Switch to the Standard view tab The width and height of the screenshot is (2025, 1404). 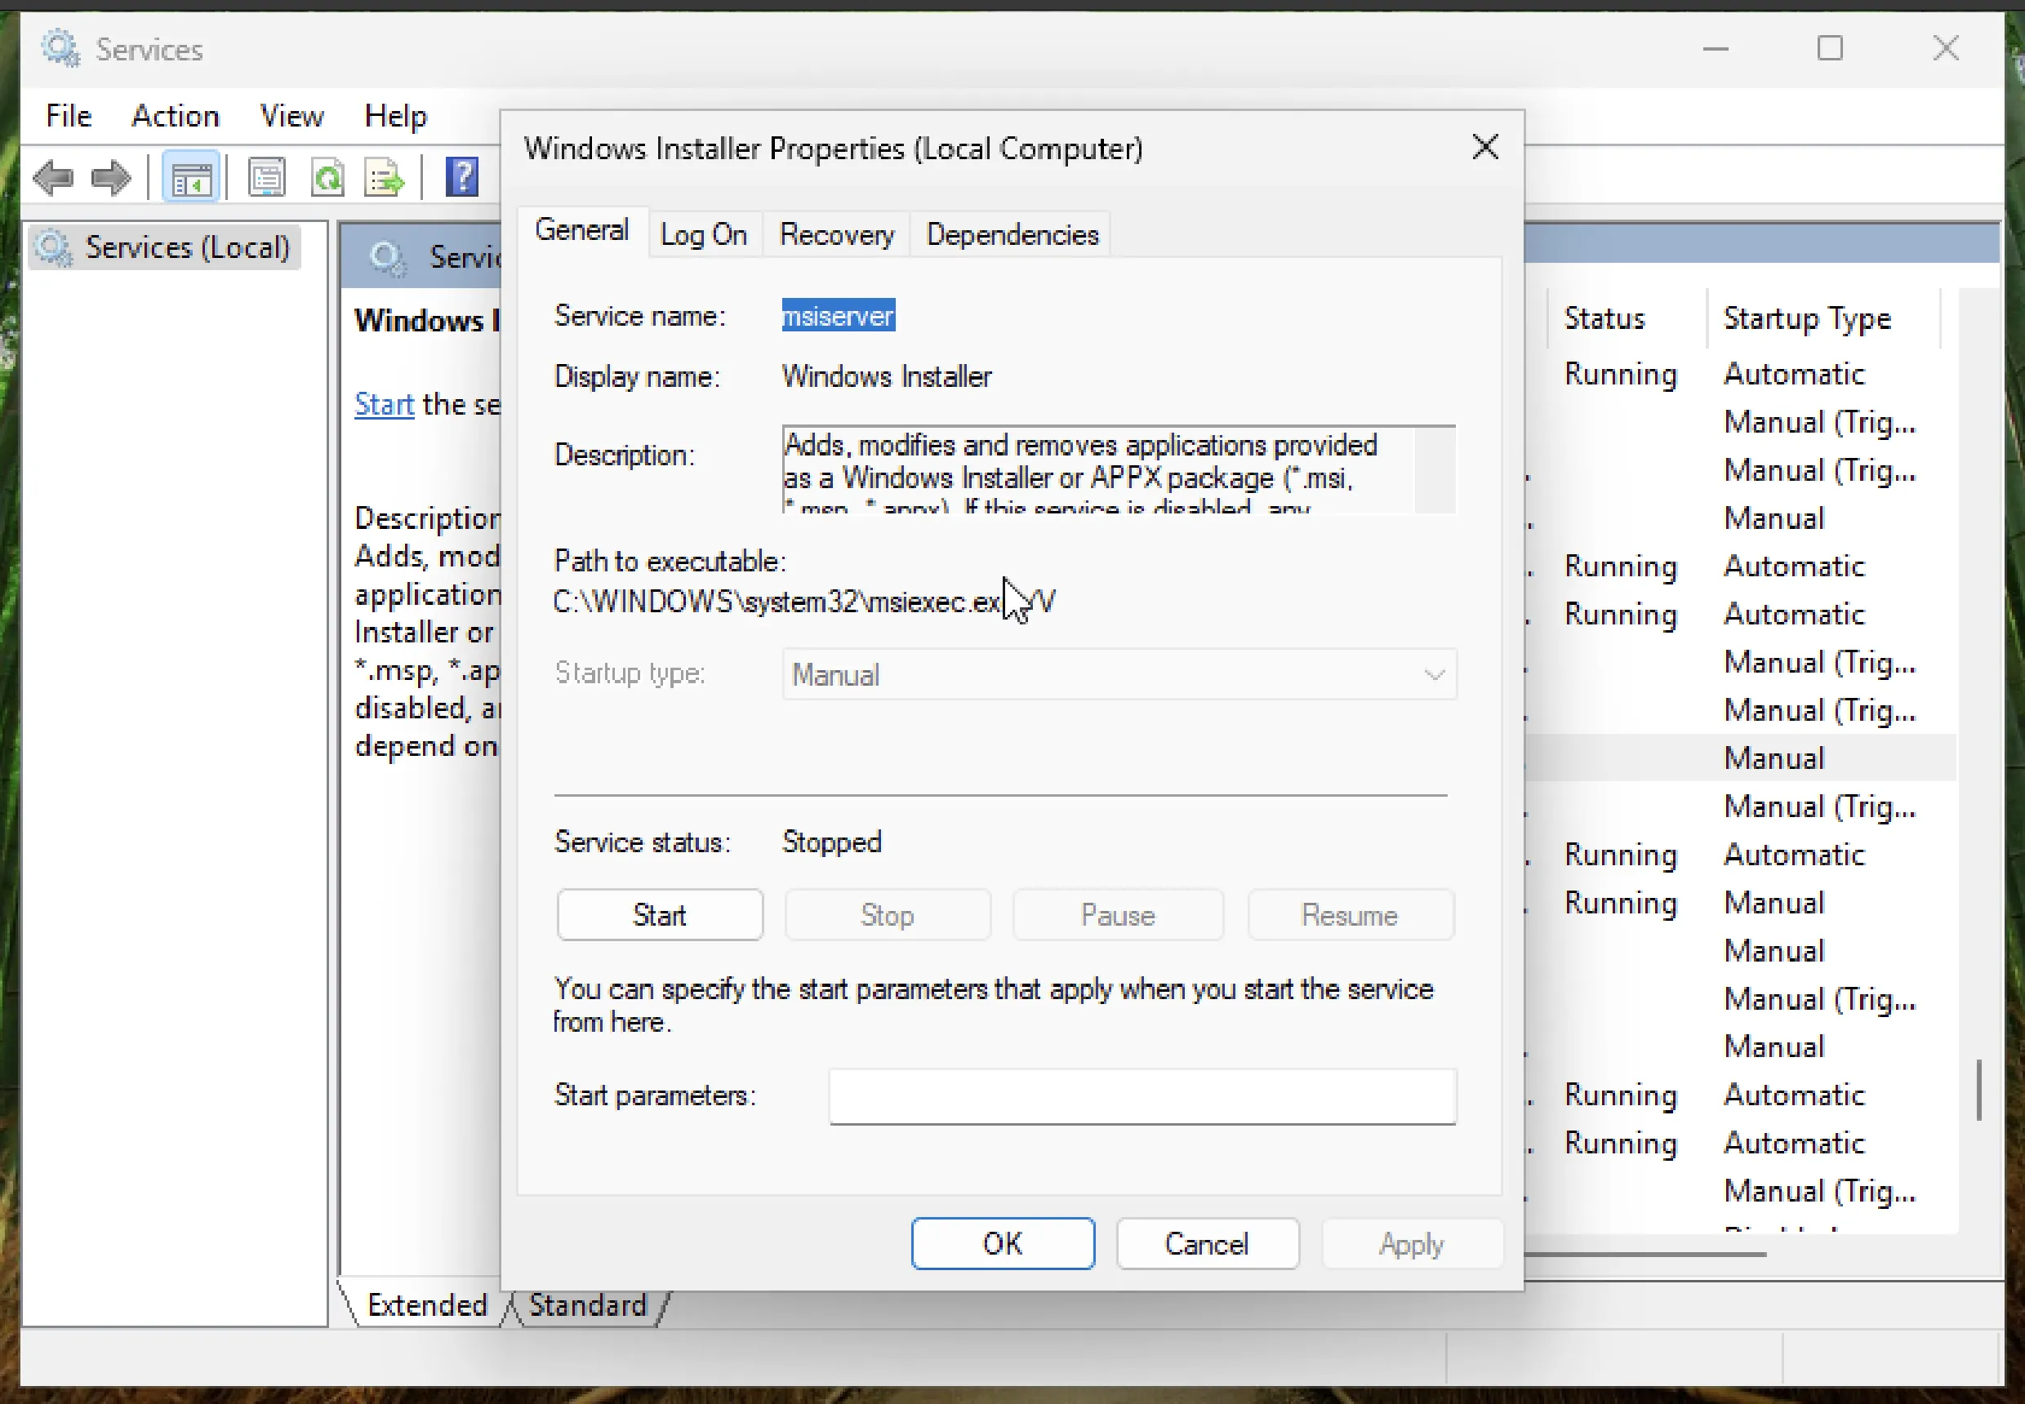(x=588, y=1304)
